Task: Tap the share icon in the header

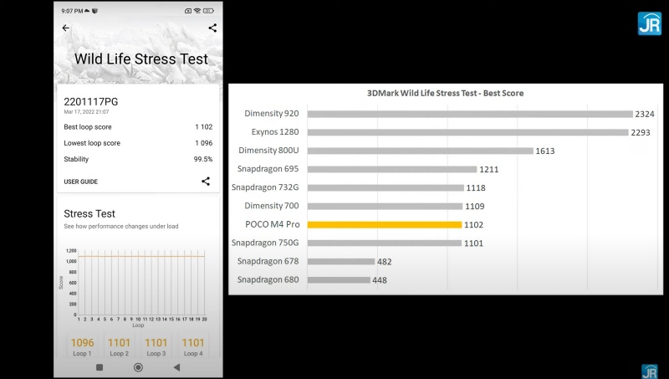Action: coord(212,28)
